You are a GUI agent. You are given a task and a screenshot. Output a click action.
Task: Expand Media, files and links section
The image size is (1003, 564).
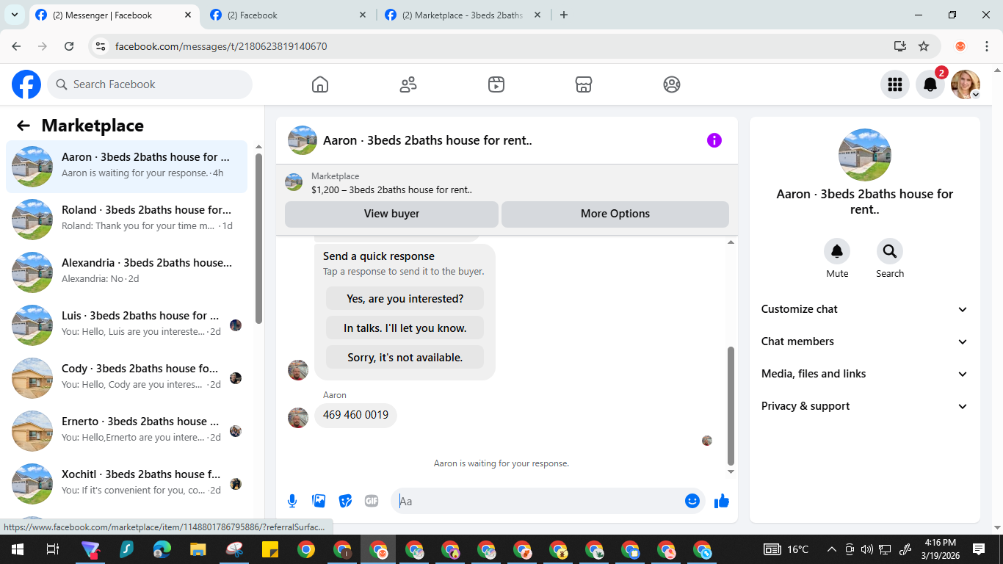tap(865, 374)
